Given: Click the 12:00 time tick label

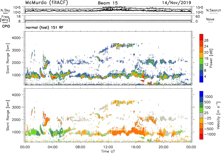Looking at the screenshot, I should coord(108,147).
